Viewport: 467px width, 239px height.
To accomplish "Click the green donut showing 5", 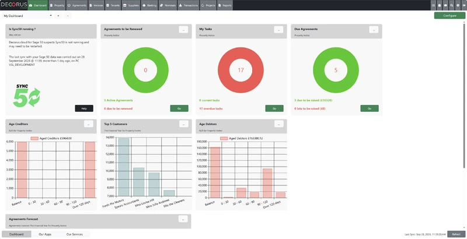I will click(336, 70).
